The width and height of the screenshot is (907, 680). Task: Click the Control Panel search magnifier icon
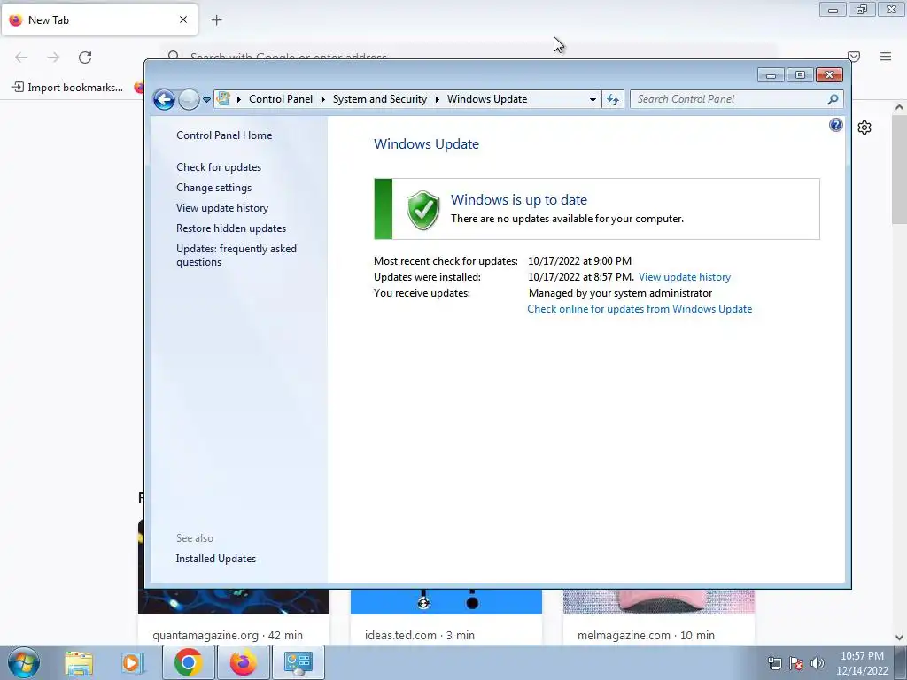tap(833, 99)
